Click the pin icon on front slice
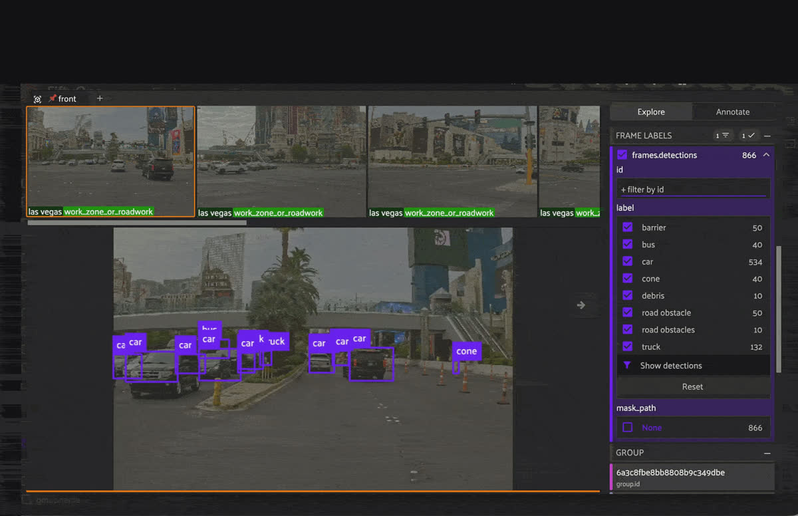This screenshot has height=516, width=798. pyautogui.click(x=53, y=99)
